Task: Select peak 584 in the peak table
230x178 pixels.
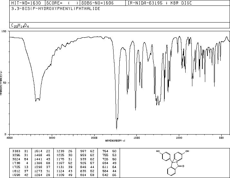Action: (105, 171)
